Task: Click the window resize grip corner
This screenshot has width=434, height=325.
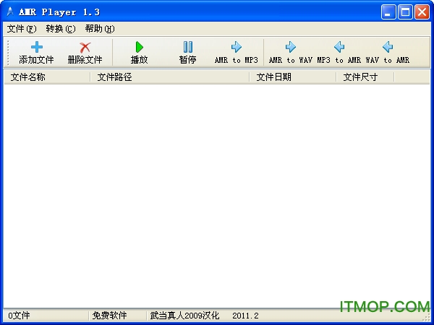Action: click(x=427, y=317)
